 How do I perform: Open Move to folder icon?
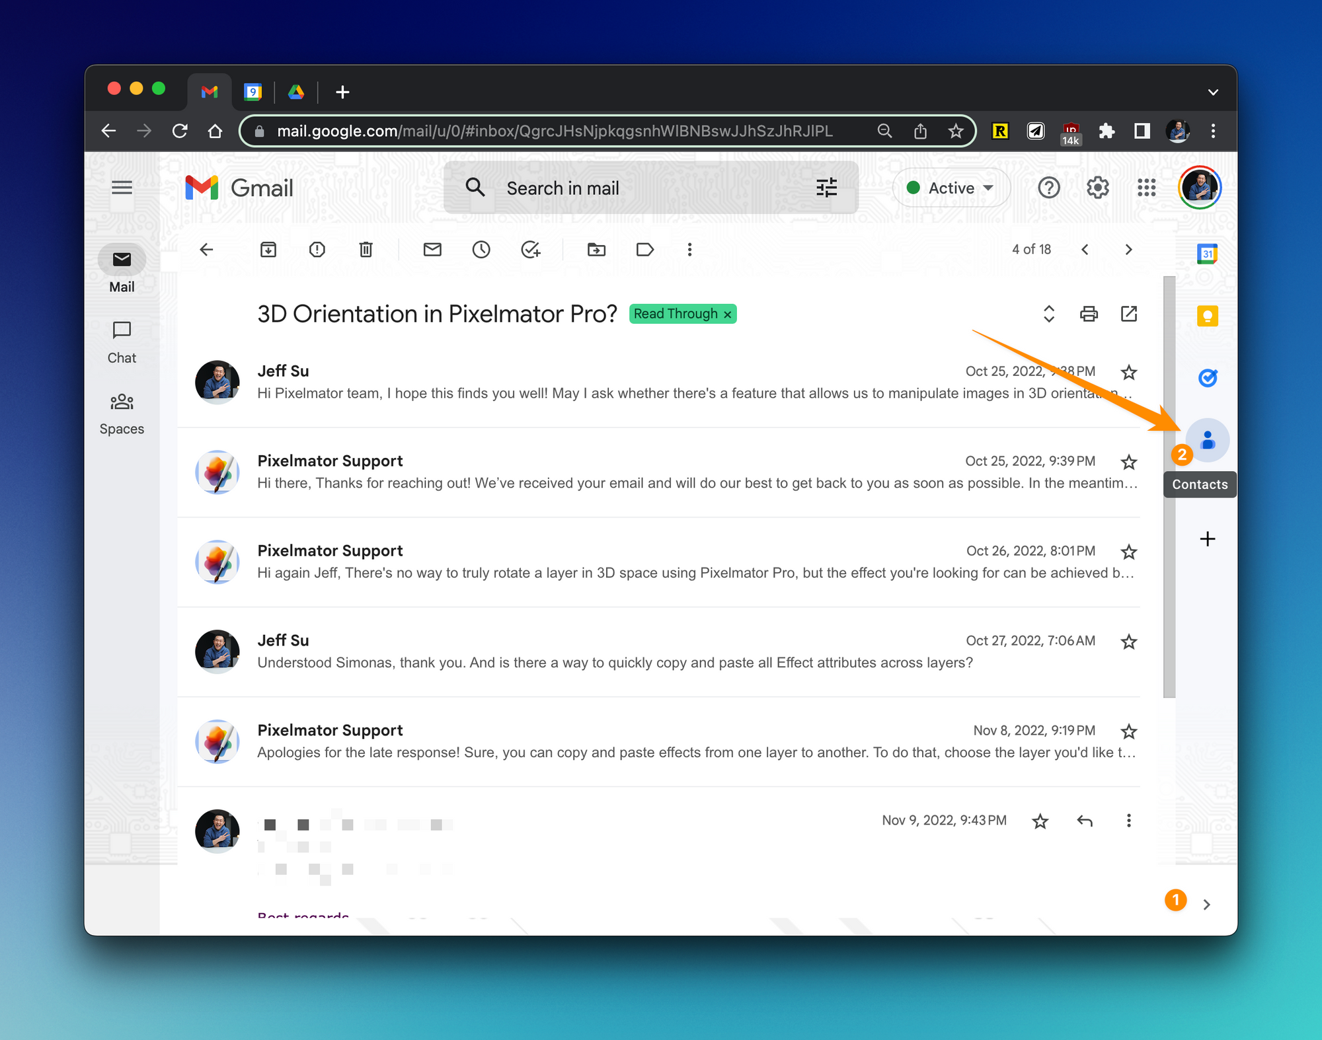pos(596,249)
